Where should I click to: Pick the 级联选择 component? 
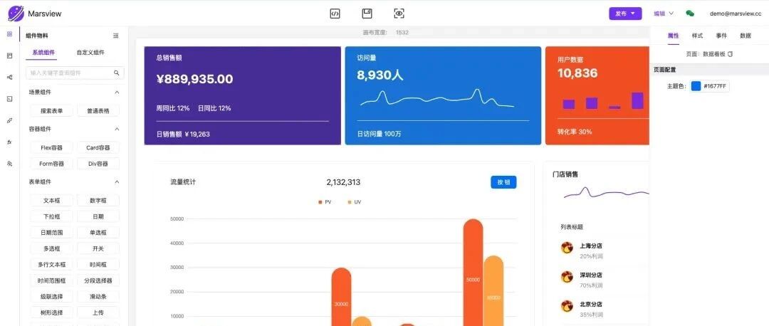coord(51,297)
